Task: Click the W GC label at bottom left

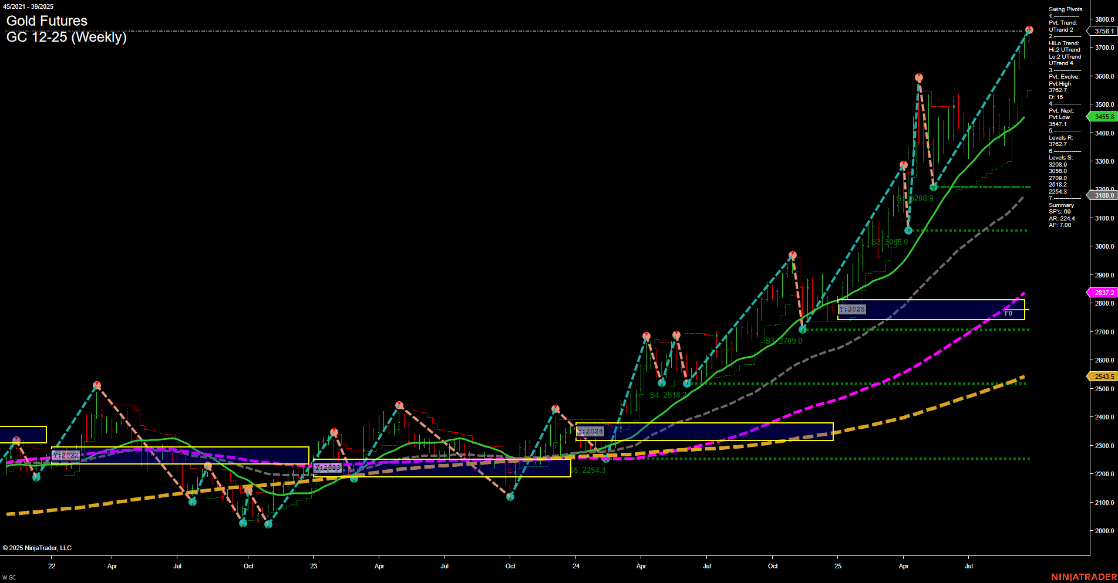Action: [8, 576]
